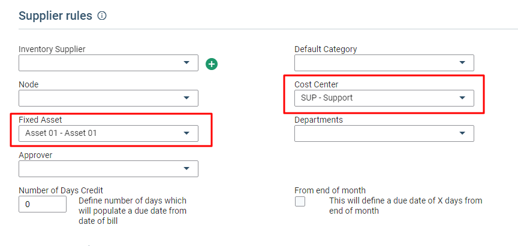Screen dimensions: 518x246
Task: Expand the Inventory Supplier dropdown arrow
Action: click(x=186, y=62)
